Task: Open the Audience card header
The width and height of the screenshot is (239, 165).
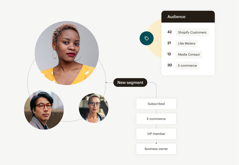Action: coord(188,17)
